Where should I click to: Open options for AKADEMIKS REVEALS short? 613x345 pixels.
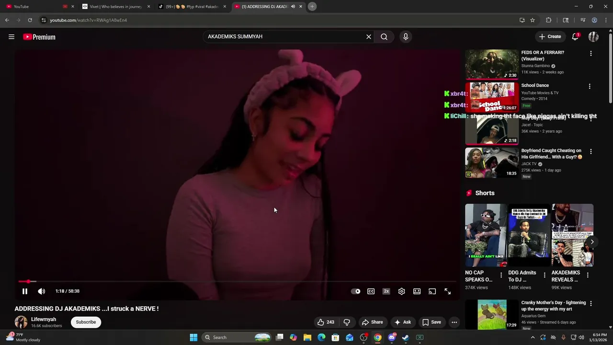pos(588,275)
